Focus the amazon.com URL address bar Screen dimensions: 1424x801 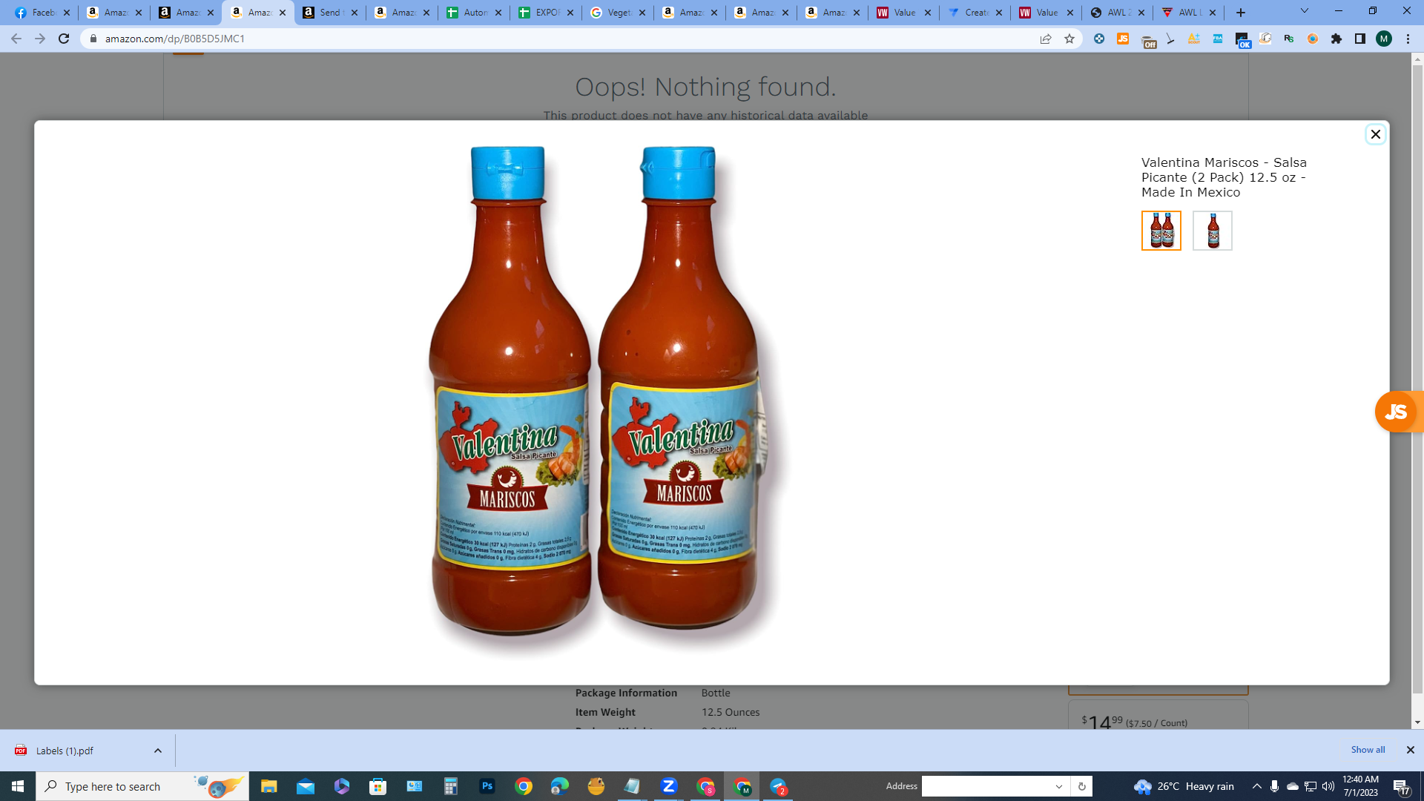pos(564,39)
